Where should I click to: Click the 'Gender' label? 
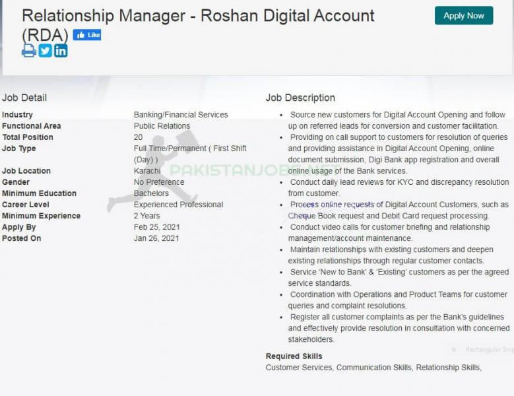(x=16, y=182)
